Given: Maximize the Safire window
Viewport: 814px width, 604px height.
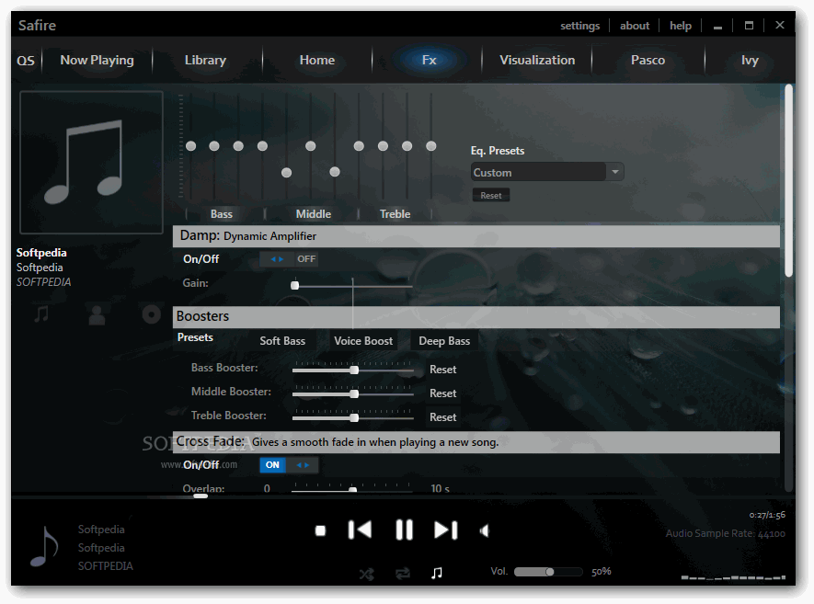Looking at the screenshot, I should coord(749,26).
